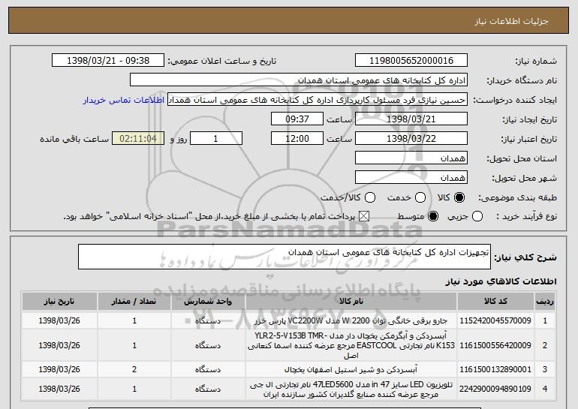
Task: Click the public announcement date-time field
Action: [113, 61]
